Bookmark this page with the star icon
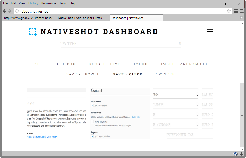Viewport: 246px width, 158px height. coord(229,11)
